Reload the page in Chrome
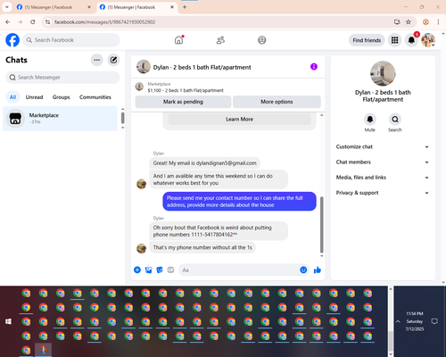Viewport: 446px width, 357px height. click(33, 22)
